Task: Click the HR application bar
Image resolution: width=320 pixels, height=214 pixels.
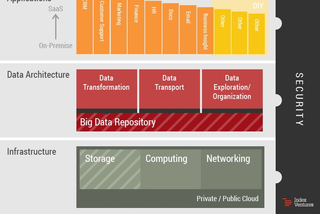Action: [153, 28]
